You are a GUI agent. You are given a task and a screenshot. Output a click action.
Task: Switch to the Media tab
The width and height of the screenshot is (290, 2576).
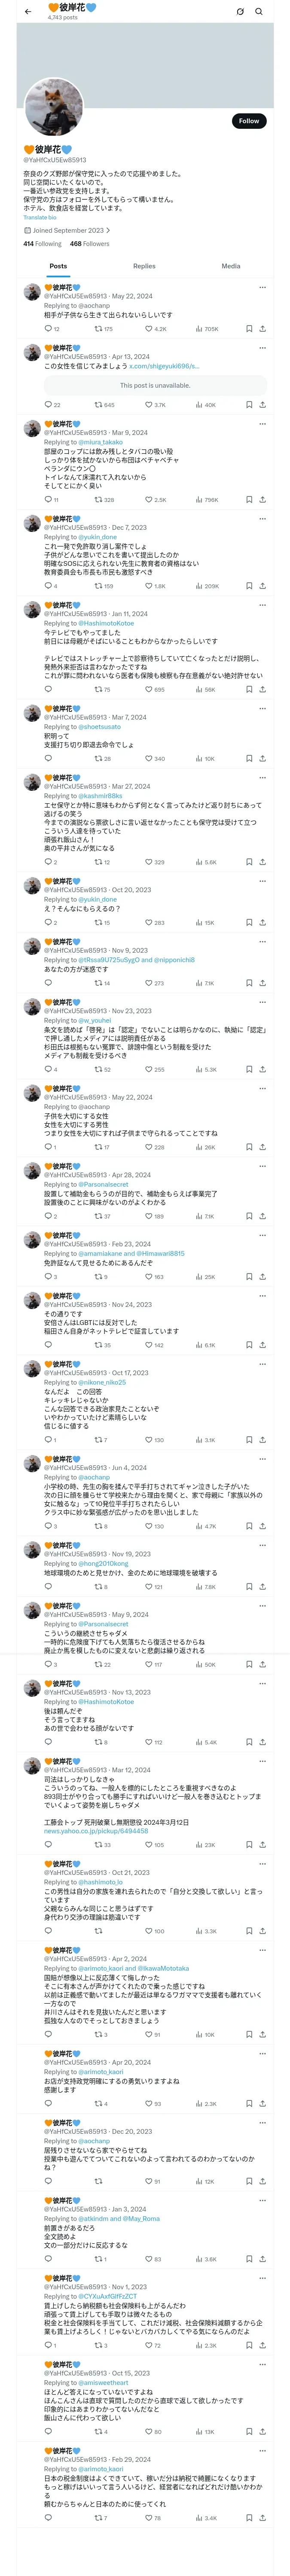coord(231,266)
